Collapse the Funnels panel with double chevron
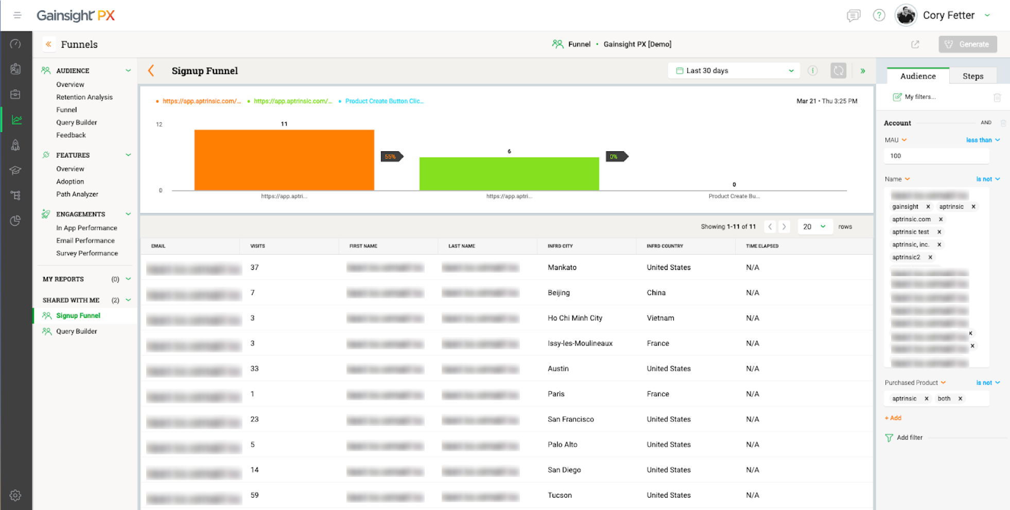The width and height of the screenshot is (1010, 510). [x=48, y=44]
